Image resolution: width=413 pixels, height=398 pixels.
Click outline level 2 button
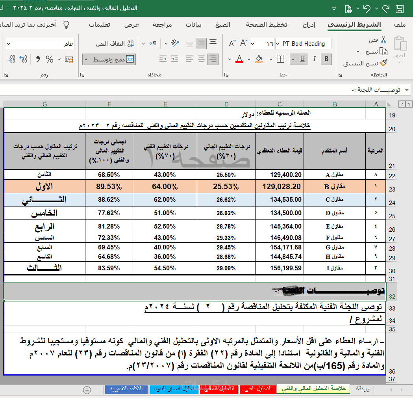pos(402,104)
